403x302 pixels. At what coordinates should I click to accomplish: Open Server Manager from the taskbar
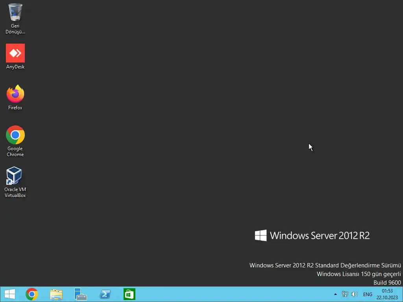pos(80,294)
